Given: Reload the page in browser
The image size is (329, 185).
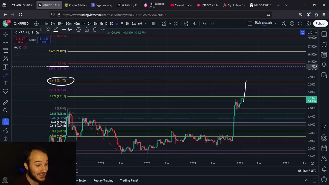Looking at the screenshot, I should 21,15.
